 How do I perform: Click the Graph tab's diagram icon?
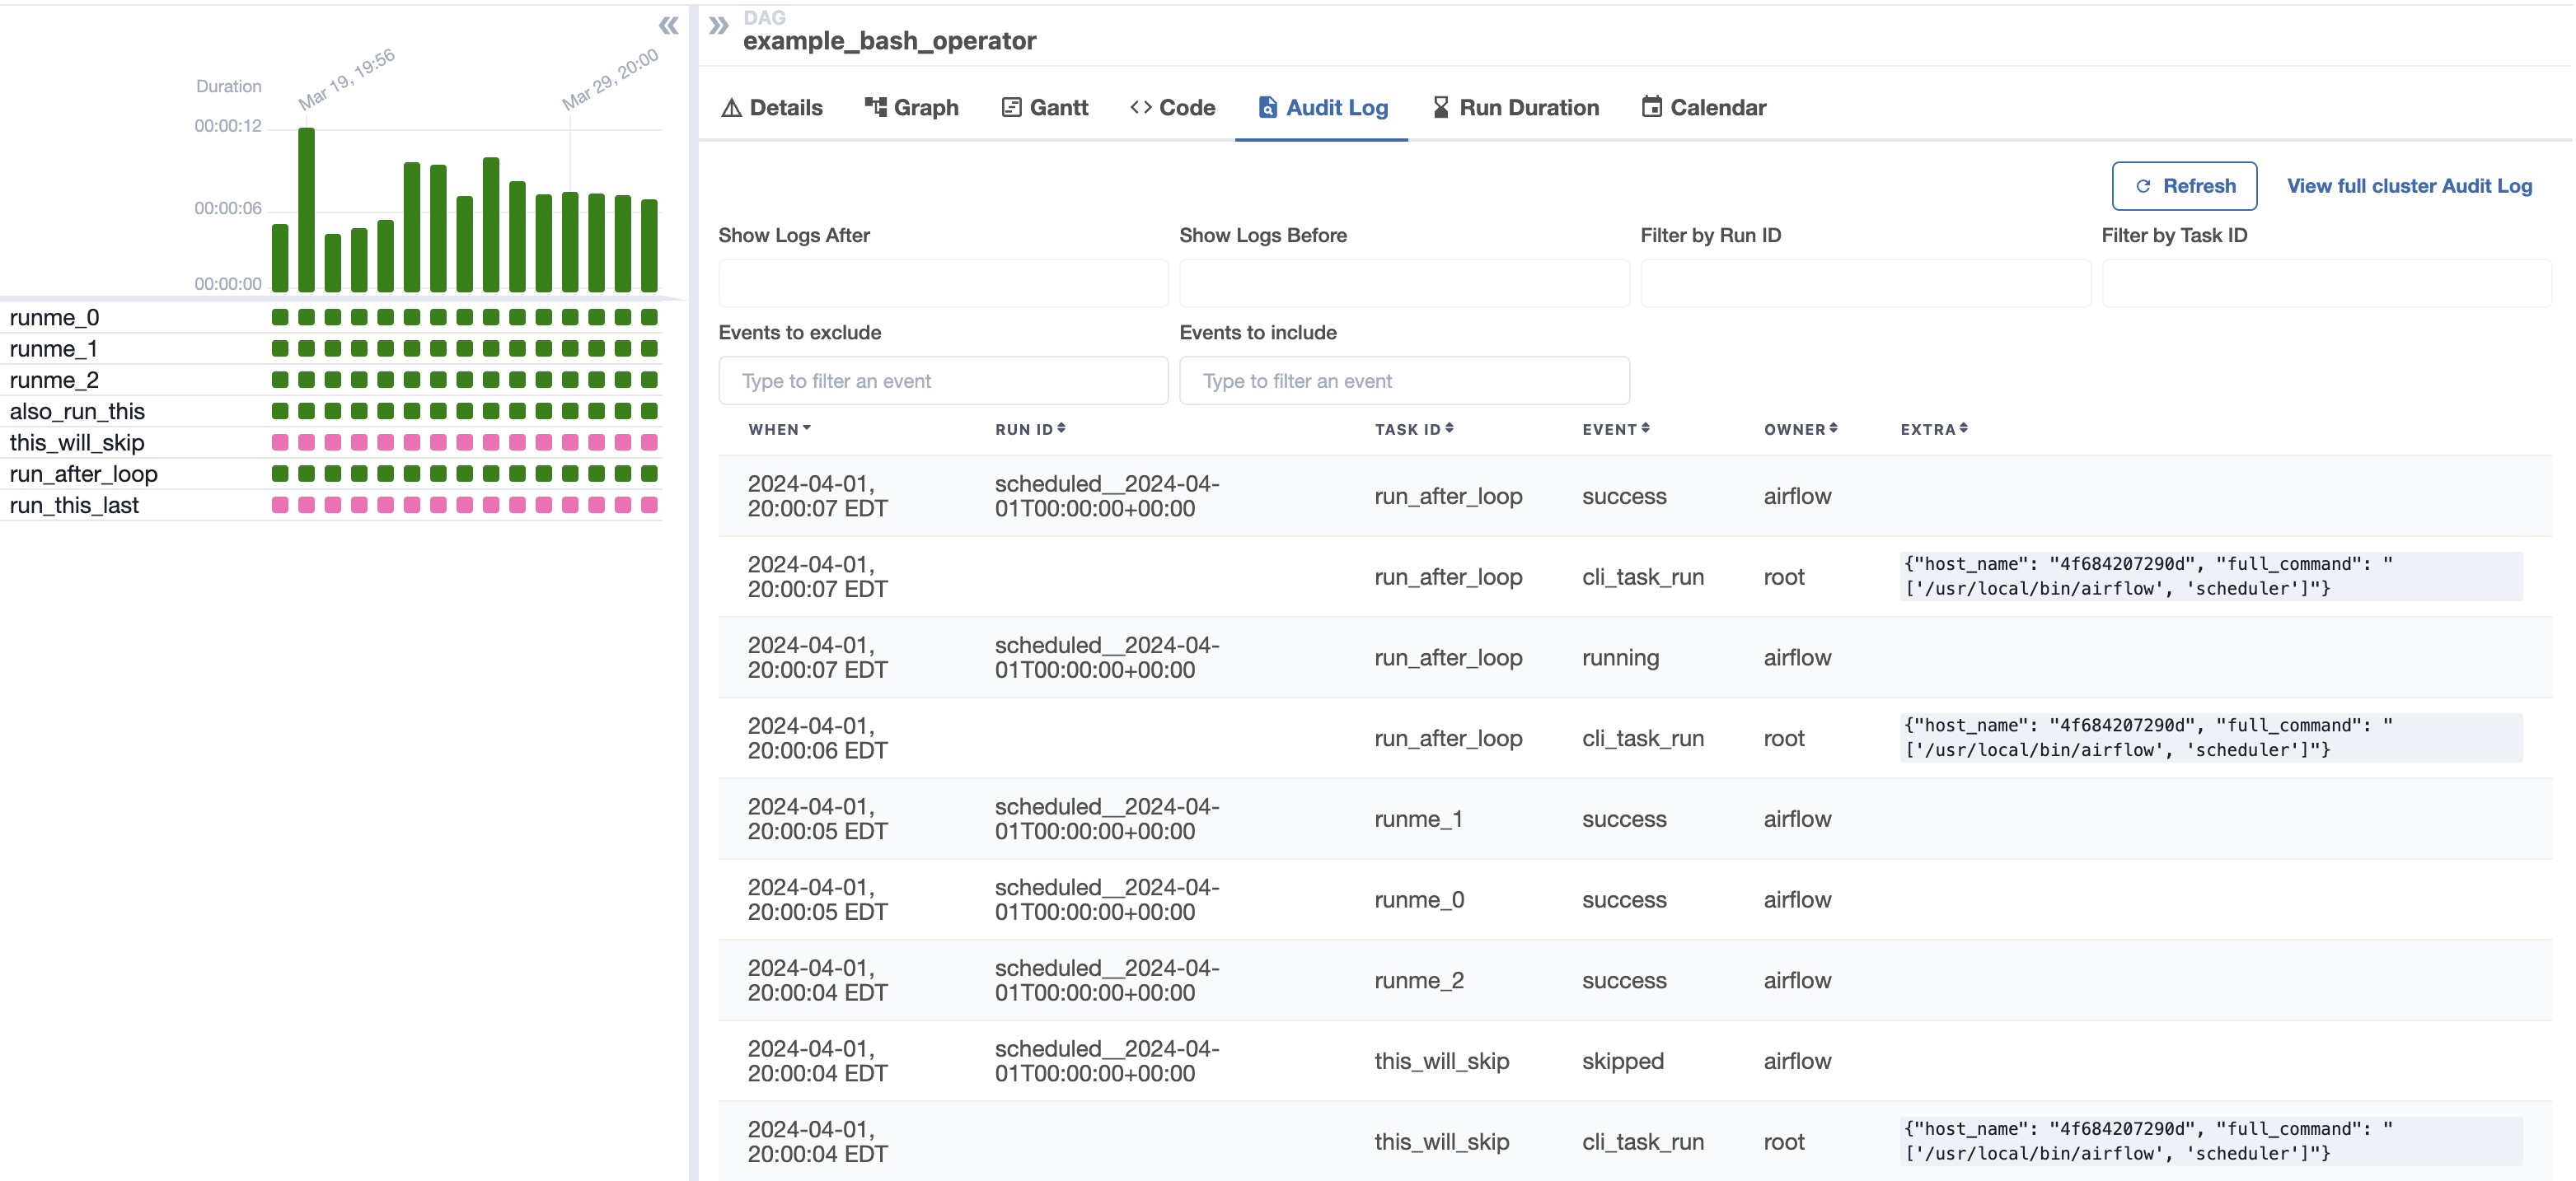click(875, 107)
